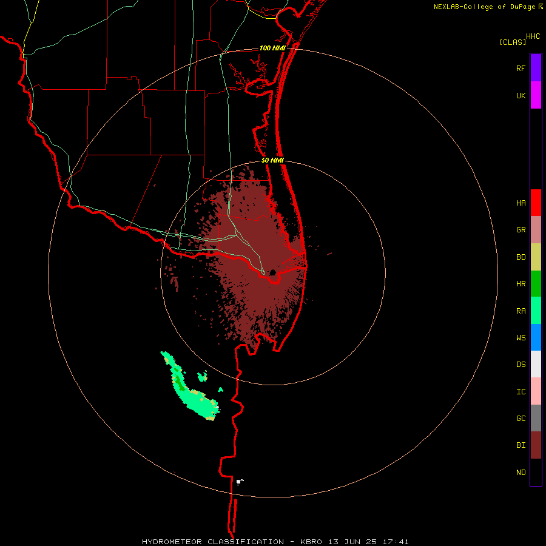Click the DS white legend swatch

click(x=536, y=364)
